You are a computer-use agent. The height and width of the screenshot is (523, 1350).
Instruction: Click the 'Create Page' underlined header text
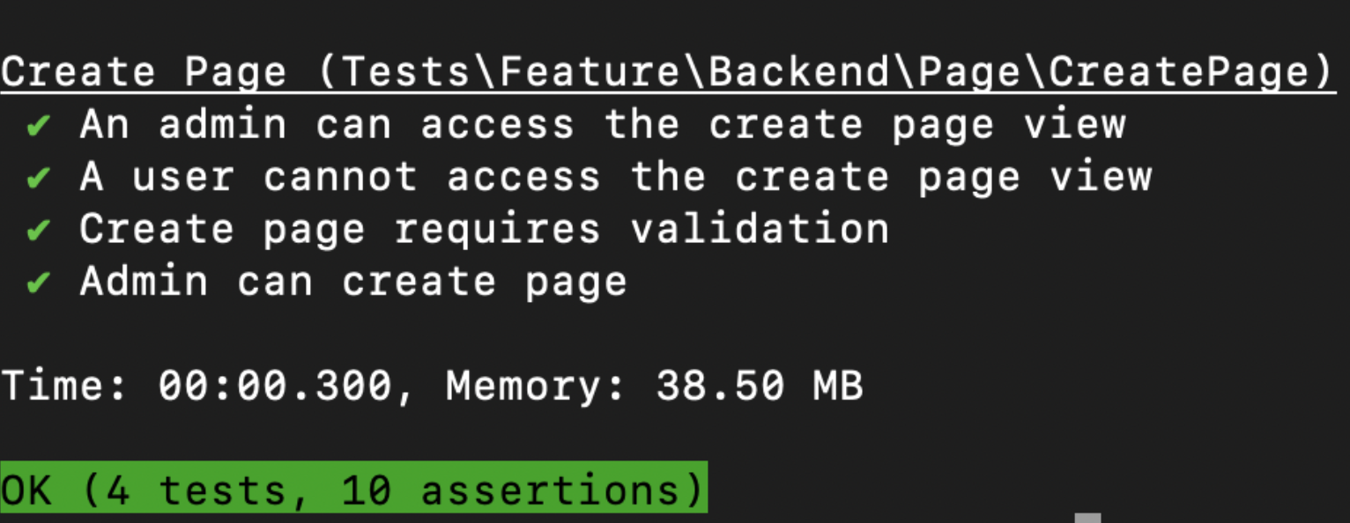(144, 73)
